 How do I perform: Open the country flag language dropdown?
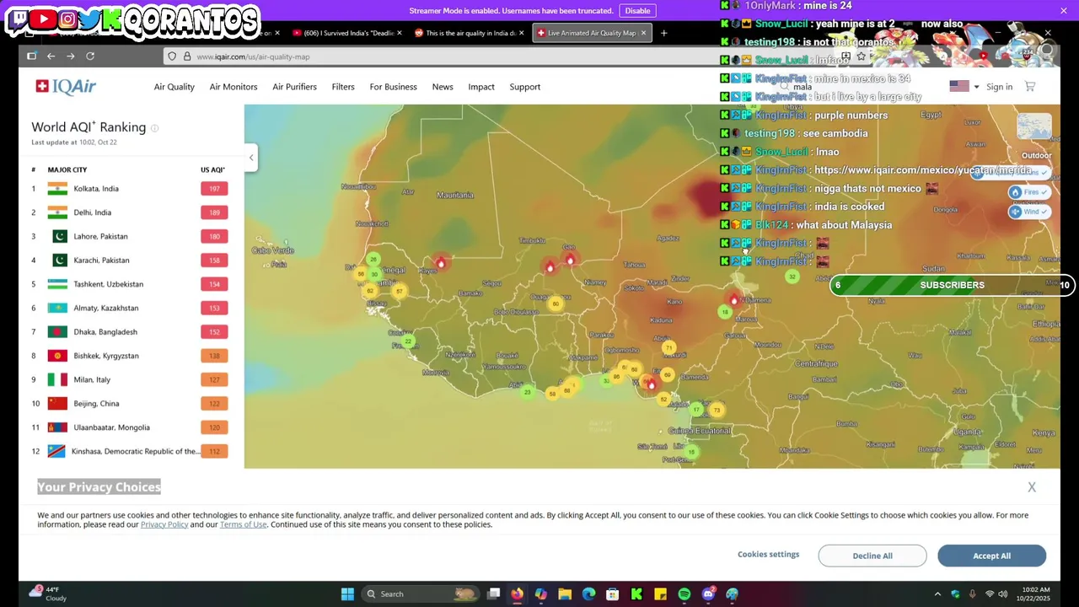[x=964, y=87]
